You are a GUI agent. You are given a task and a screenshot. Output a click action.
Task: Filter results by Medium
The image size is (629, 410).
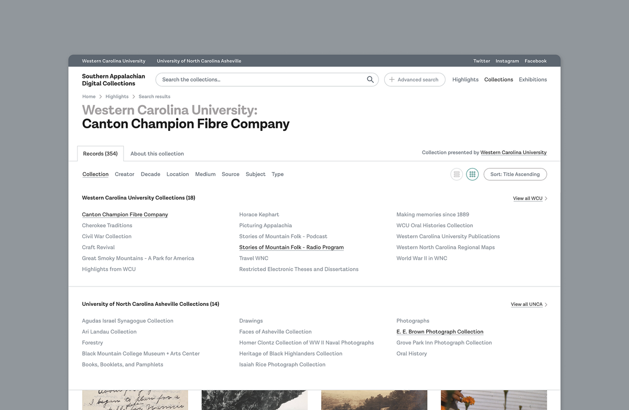pos(205,174)
